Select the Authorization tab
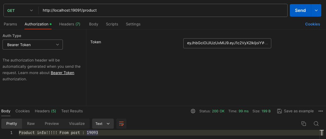Screen dimensions: 326x139 pyautogui.click(x=38, y=24)
